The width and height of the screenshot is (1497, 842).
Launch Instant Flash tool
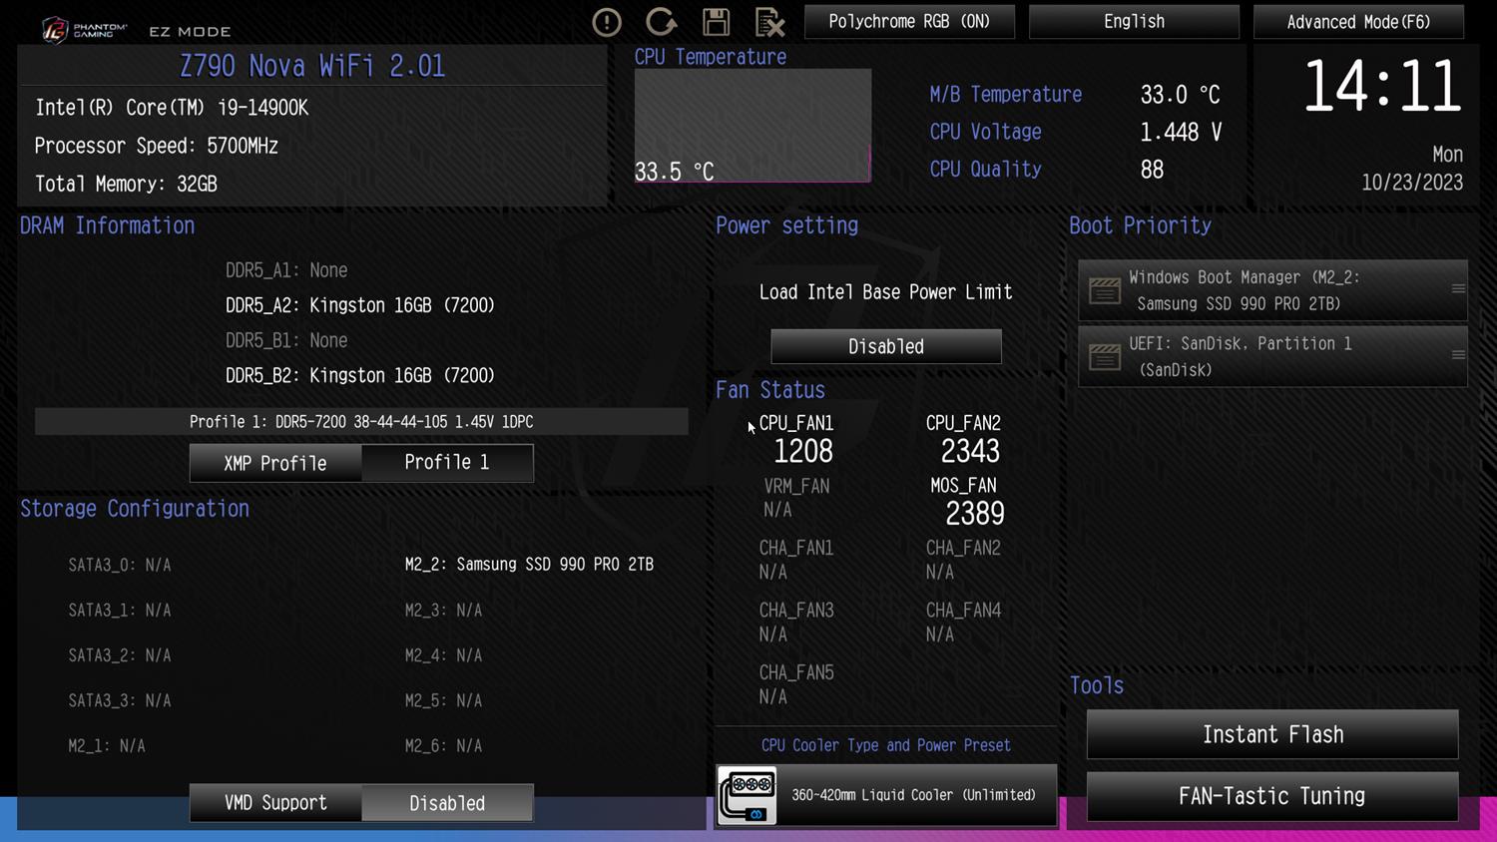[x=1272, y=735]
